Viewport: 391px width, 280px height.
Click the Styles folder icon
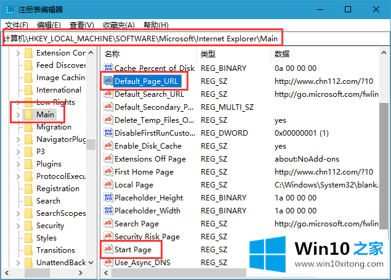pyautogui.click(x=29, y=238)
